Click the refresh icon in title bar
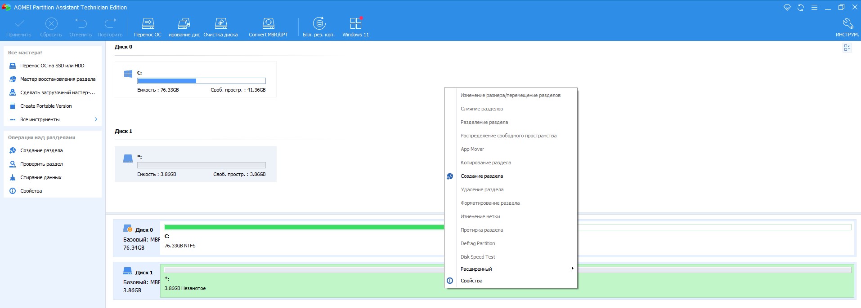861x308 pixels. (x=801, y=8)
